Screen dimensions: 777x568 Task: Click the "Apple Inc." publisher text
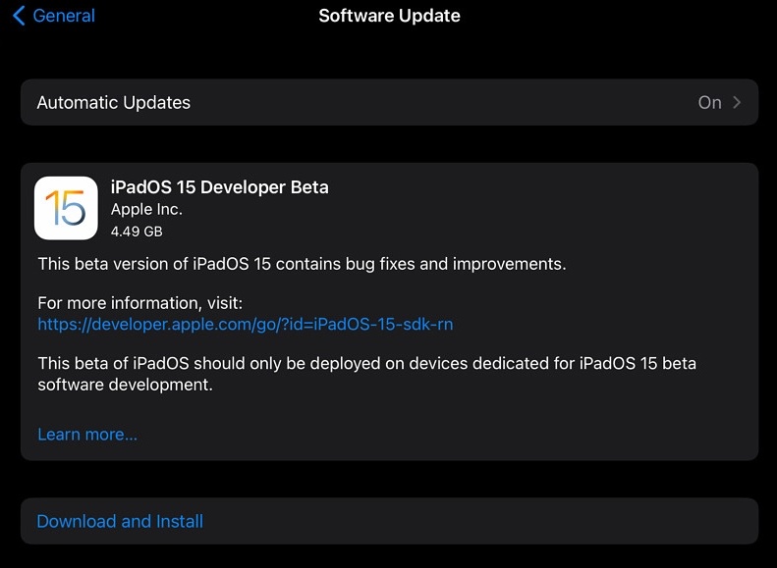(146, 209)
